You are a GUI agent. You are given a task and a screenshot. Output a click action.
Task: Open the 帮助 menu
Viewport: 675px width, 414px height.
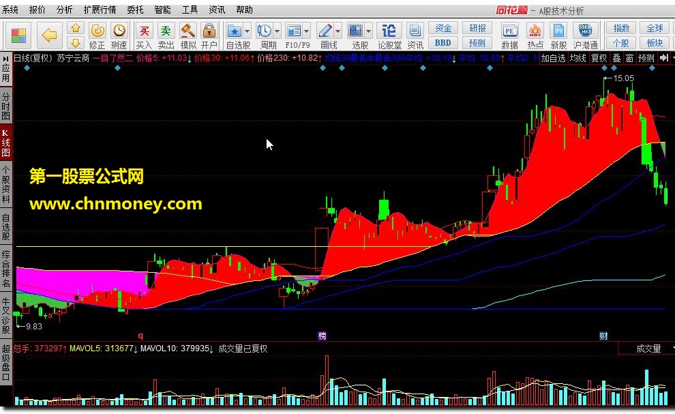(245, 10)
